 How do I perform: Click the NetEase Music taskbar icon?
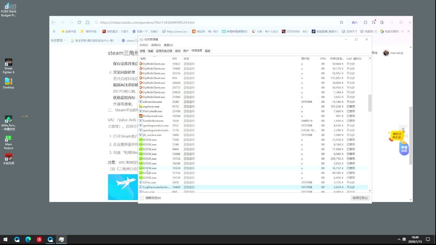click(39, 240)
